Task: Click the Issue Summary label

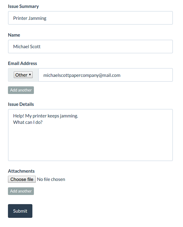Action: pos(23,6)
